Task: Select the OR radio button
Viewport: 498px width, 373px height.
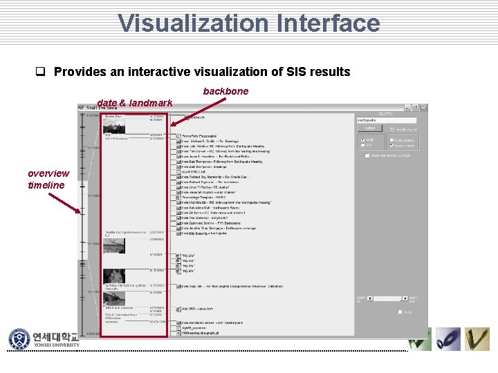Action: click(362, 145)
